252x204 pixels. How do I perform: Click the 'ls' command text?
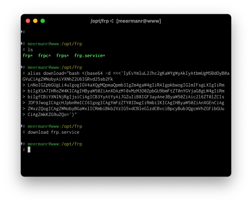(x=30, y=50)
